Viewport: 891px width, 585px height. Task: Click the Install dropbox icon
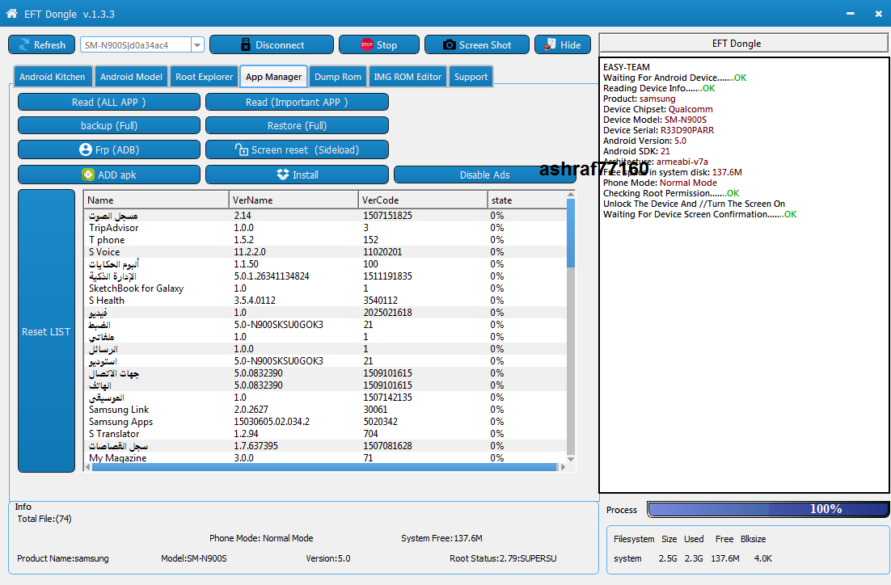pos(282,175)
